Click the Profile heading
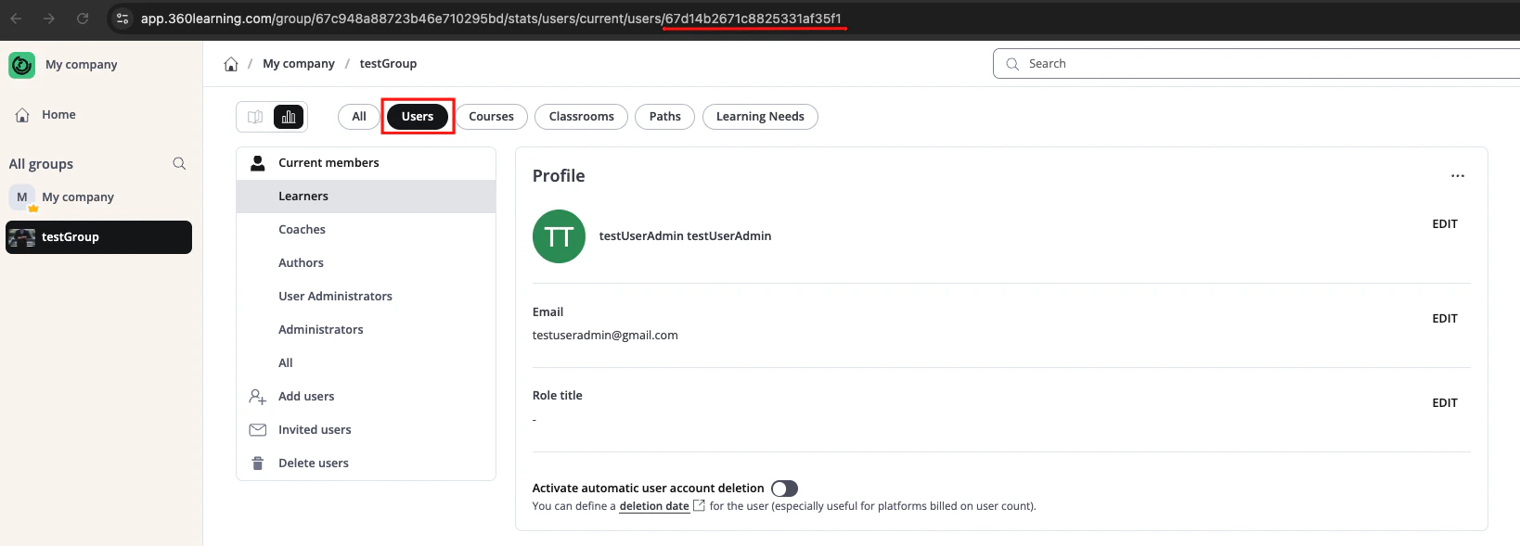The height and width of the screenshot is (546, 1520). click(x=559, y=176)
